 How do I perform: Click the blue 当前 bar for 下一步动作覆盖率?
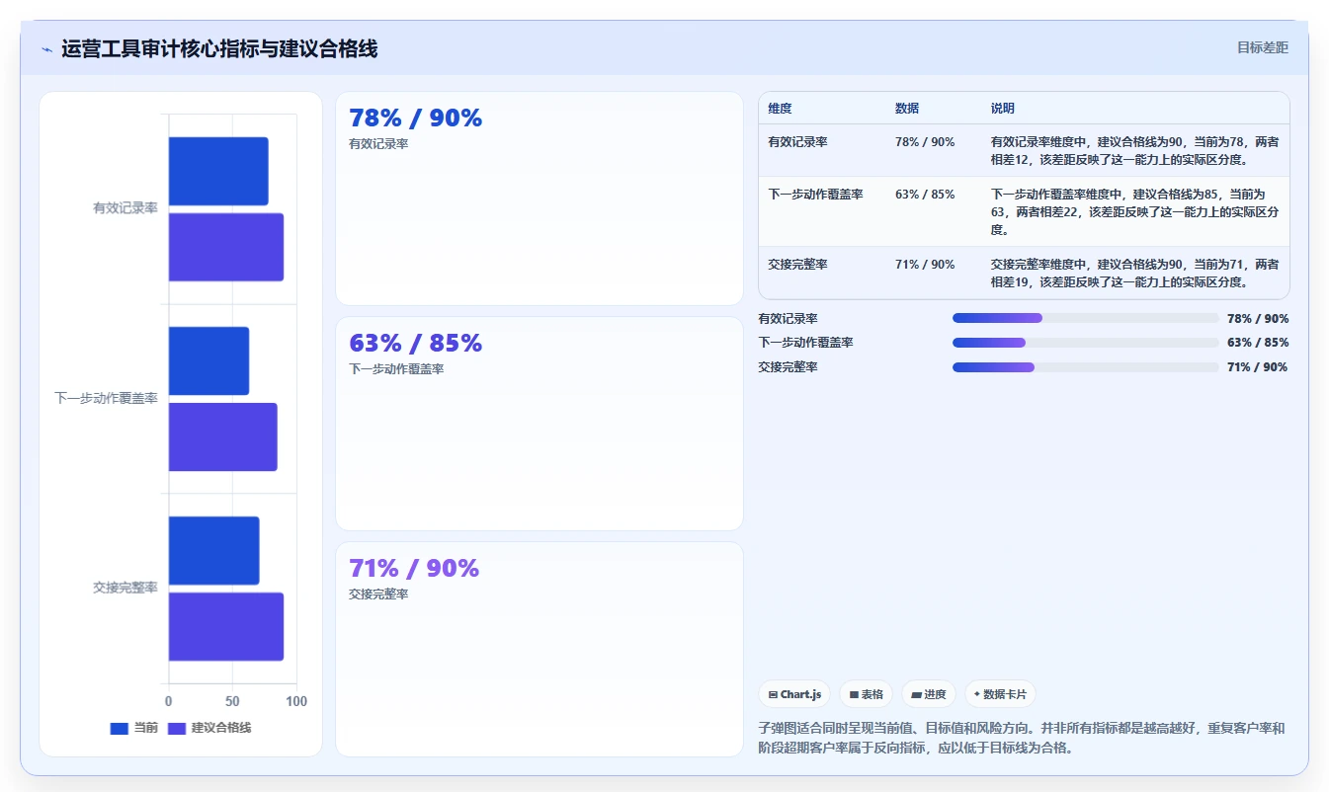[x=208, y=360]
